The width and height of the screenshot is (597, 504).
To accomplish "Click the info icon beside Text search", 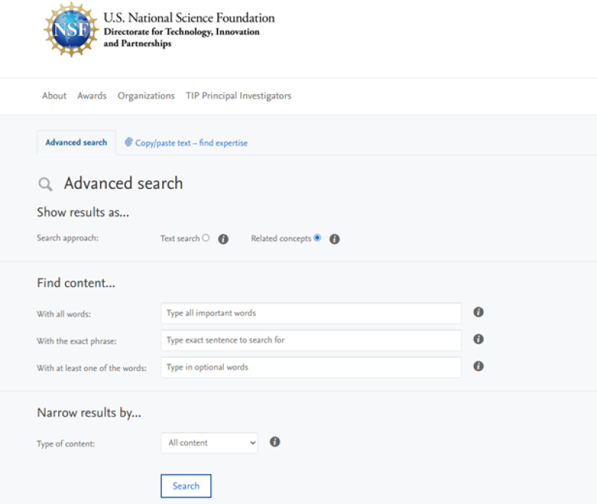I will pos(223,238).
